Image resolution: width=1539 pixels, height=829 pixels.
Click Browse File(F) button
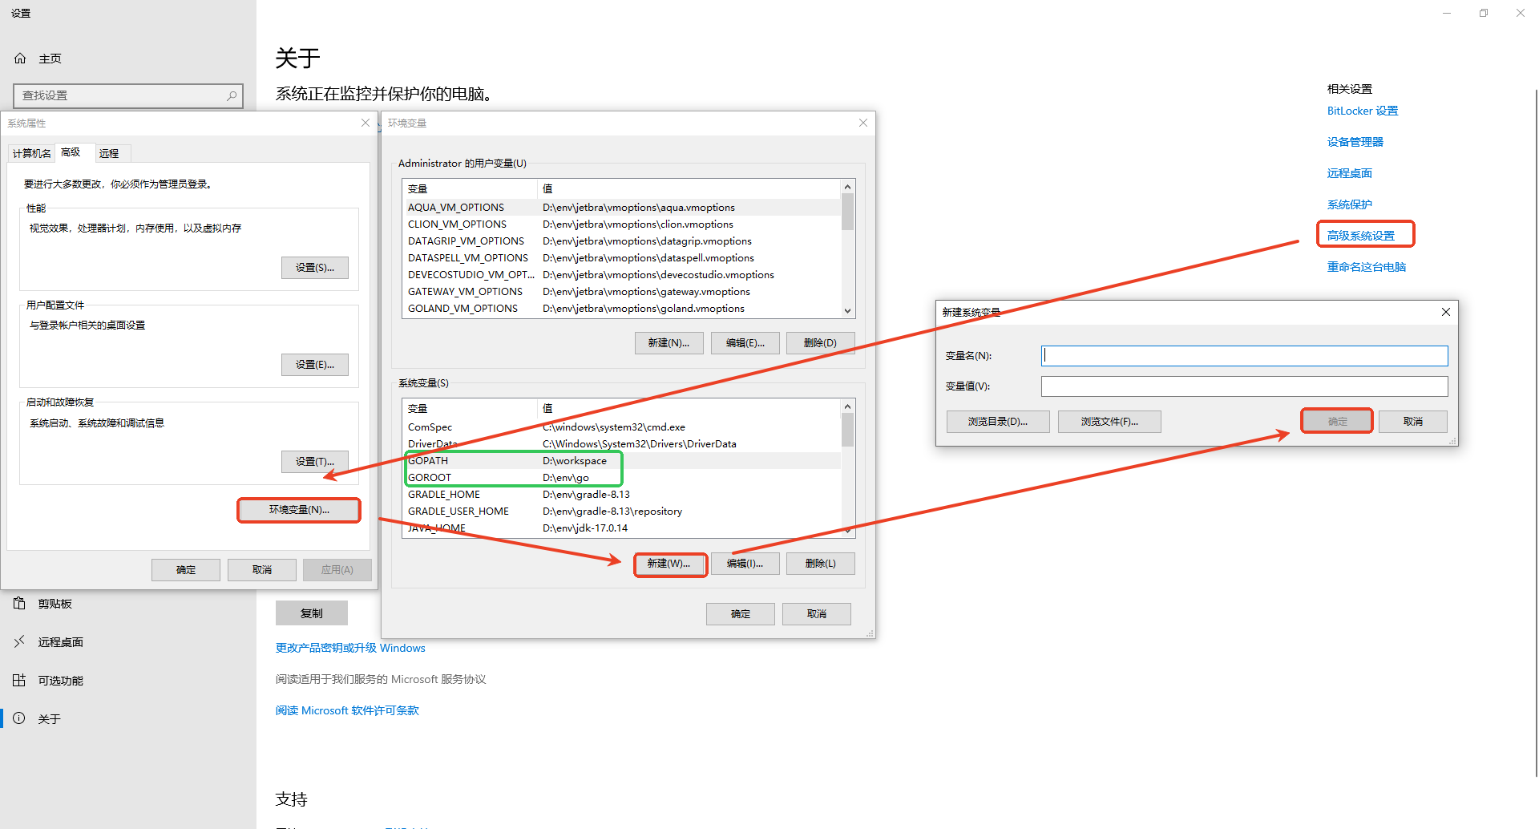[1109, 422]
